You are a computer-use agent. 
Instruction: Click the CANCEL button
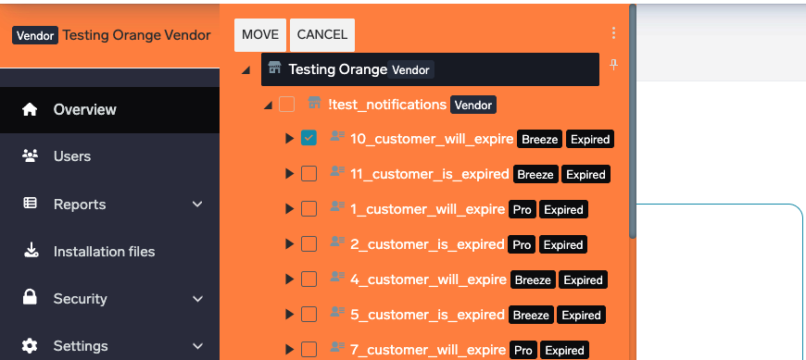(322, 35)
